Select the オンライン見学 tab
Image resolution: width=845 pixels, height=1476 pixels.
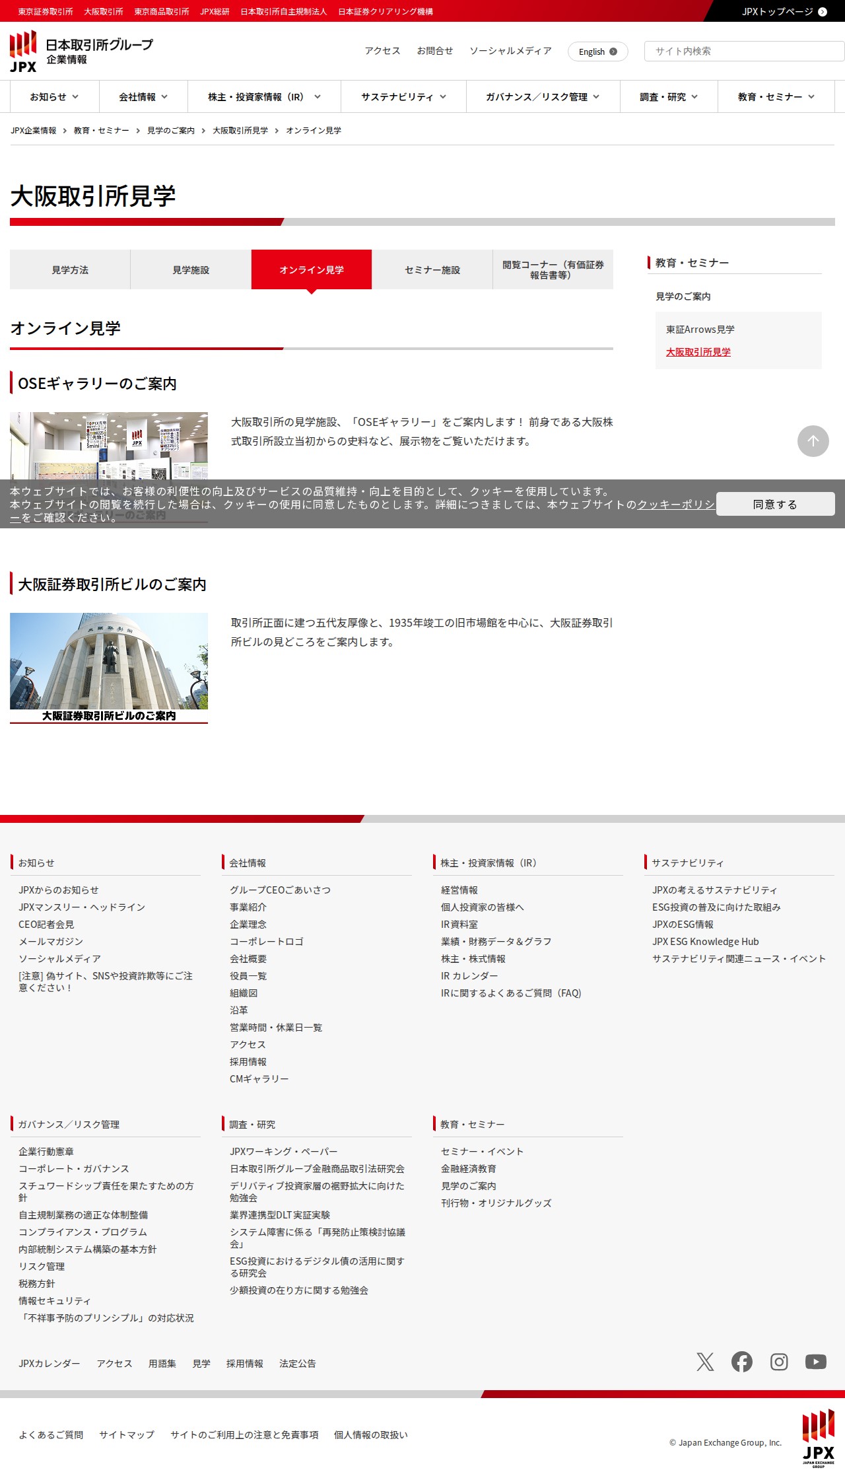312,269
